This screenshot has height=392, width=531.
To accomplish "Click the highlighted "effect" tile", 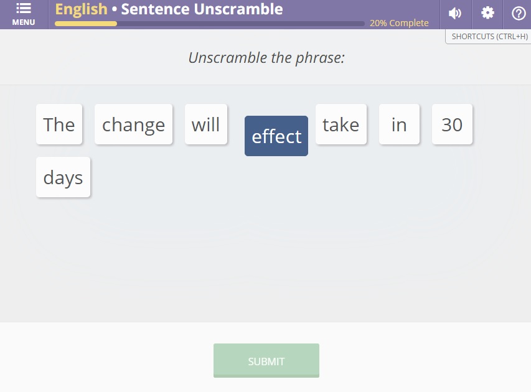I will click(x=276, y=136).
